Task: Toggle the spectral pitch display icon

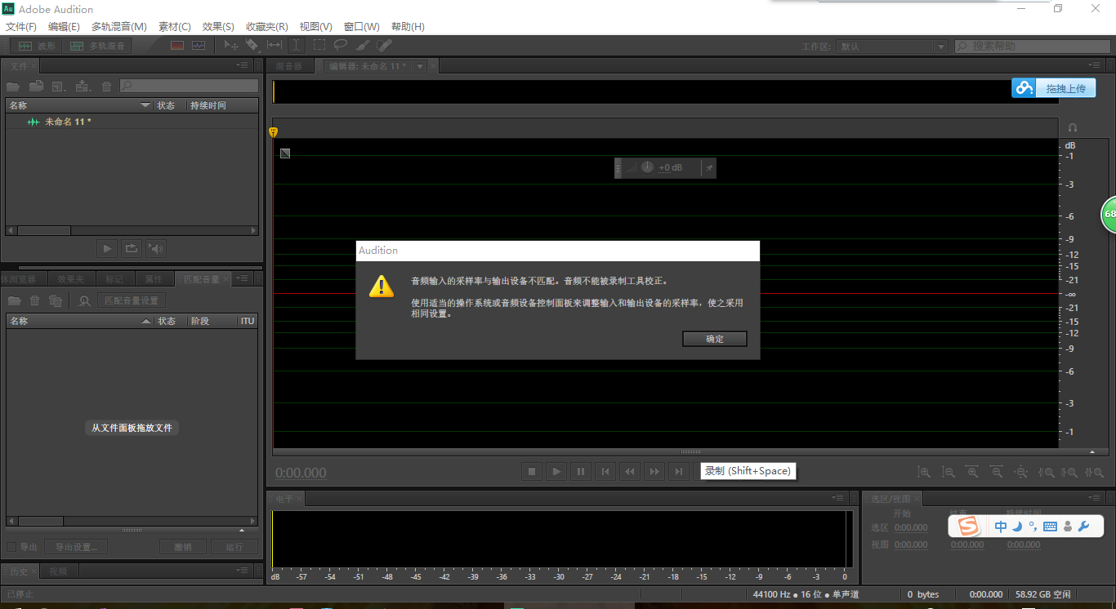Action: click(x=199, y=47)
